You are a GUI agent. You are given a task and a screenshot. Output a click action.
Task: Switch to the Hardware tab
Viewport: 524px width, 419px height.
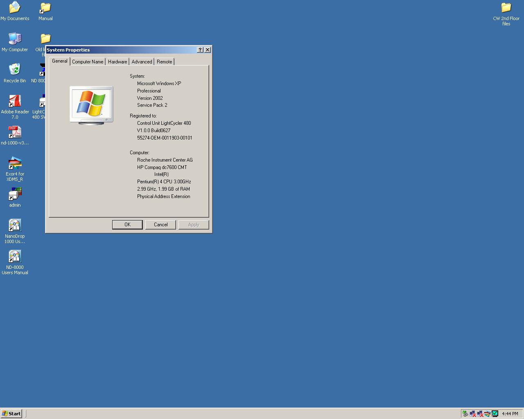click(x=117, y=62)
